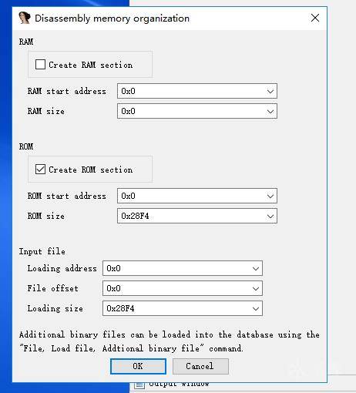
Task: Click inside the RAM start address field
Action: 197,91
